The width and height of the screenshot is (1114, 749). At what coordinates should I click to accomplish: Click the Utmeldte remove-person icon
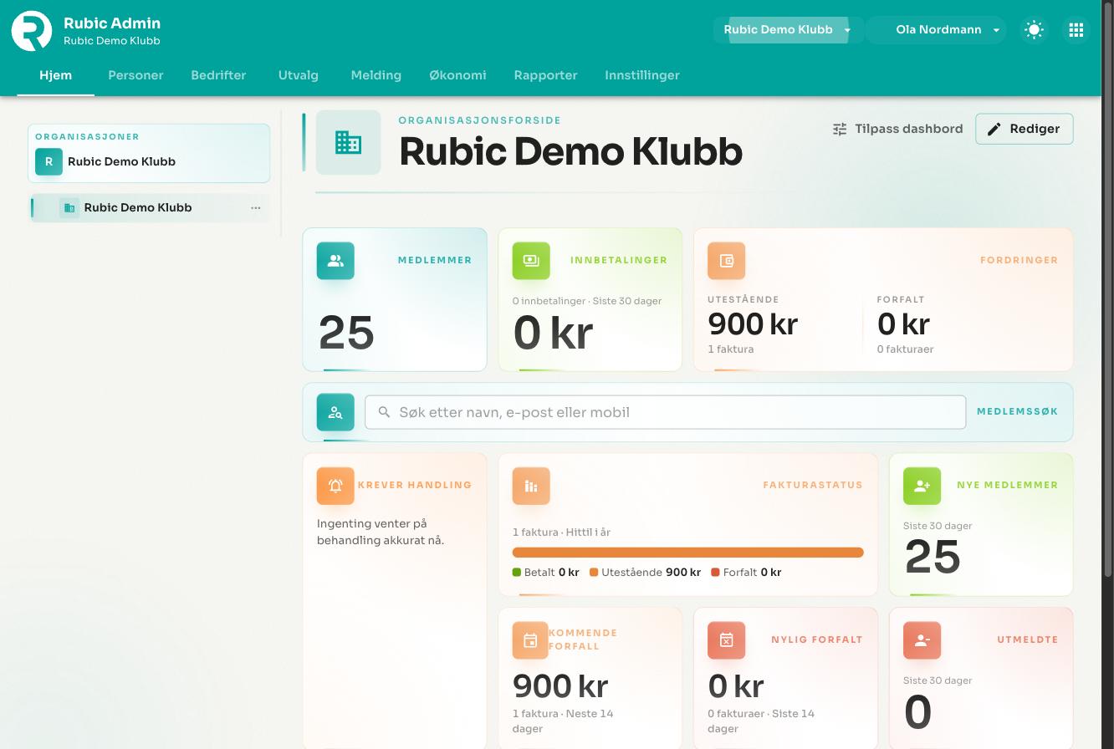click(x=922, y=640)
